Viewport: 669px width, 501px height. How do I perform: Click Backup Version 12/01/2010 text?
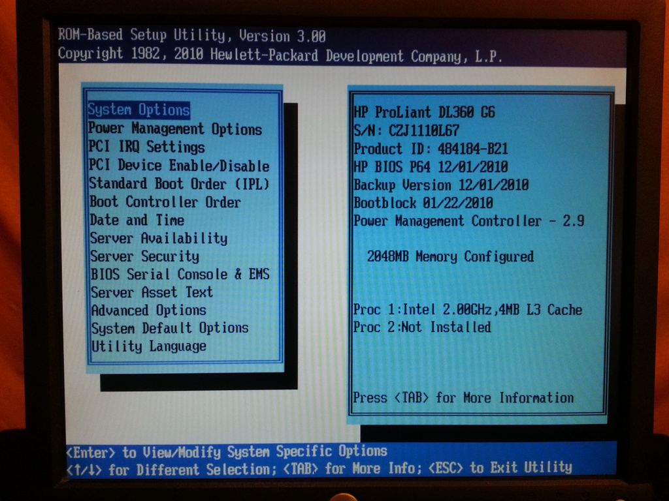(x=441, y=185)
